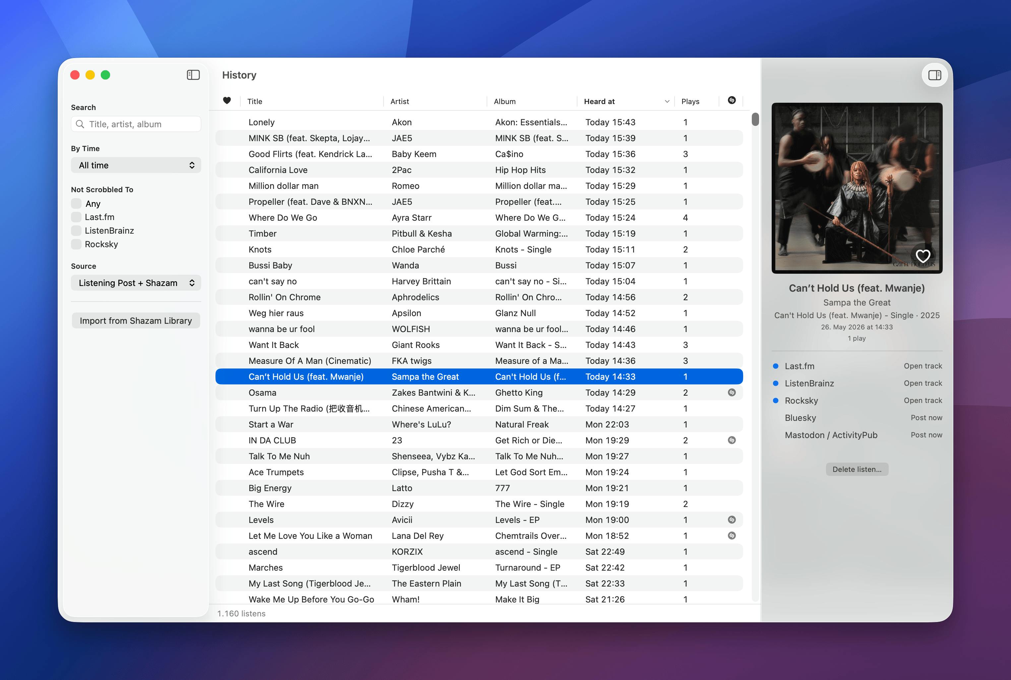The height and width of the screenshot is (680, 1011).
Task: Click the search magnifier icon
Action: pos(80,124)
